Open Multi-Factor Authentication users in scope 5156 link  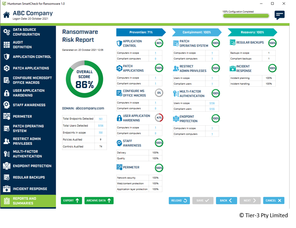[212, 103]
